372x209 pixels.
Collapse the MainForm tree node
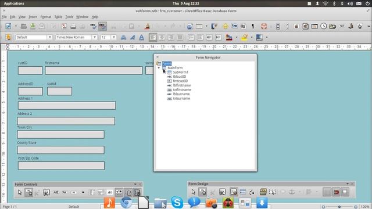(159, 68)
